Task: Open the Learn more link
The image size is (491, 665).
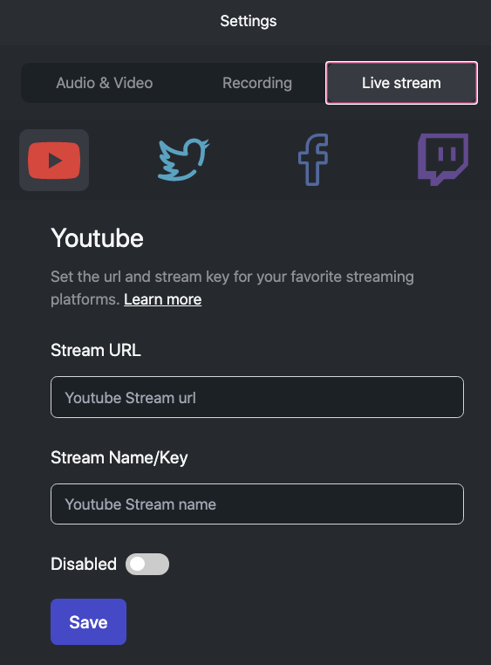Action: pos(163,299)
